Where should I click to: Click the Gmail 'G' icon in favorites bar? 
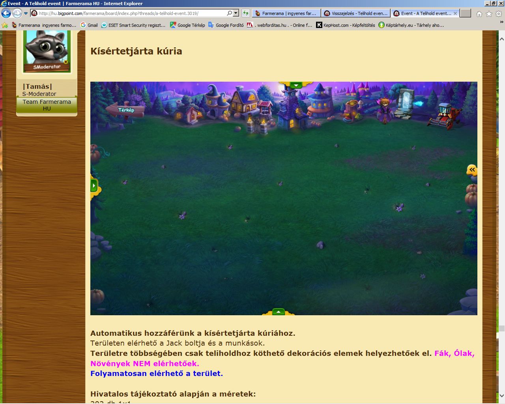(x=83, y=25)
